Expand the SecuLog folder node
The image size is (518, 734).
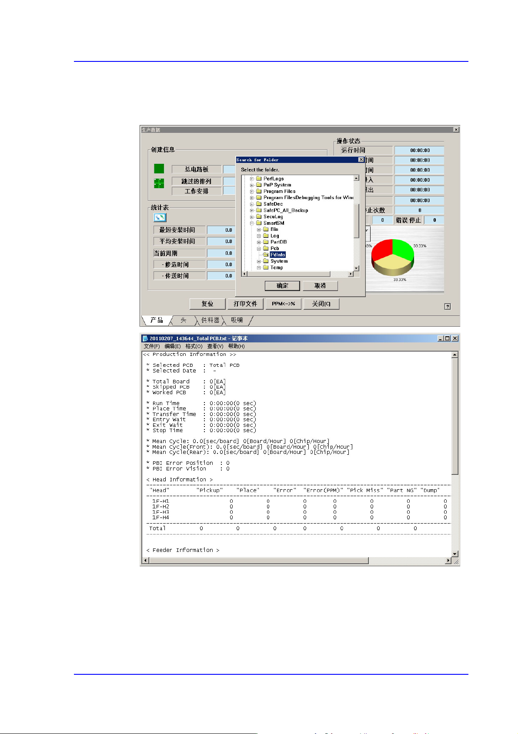251,217
